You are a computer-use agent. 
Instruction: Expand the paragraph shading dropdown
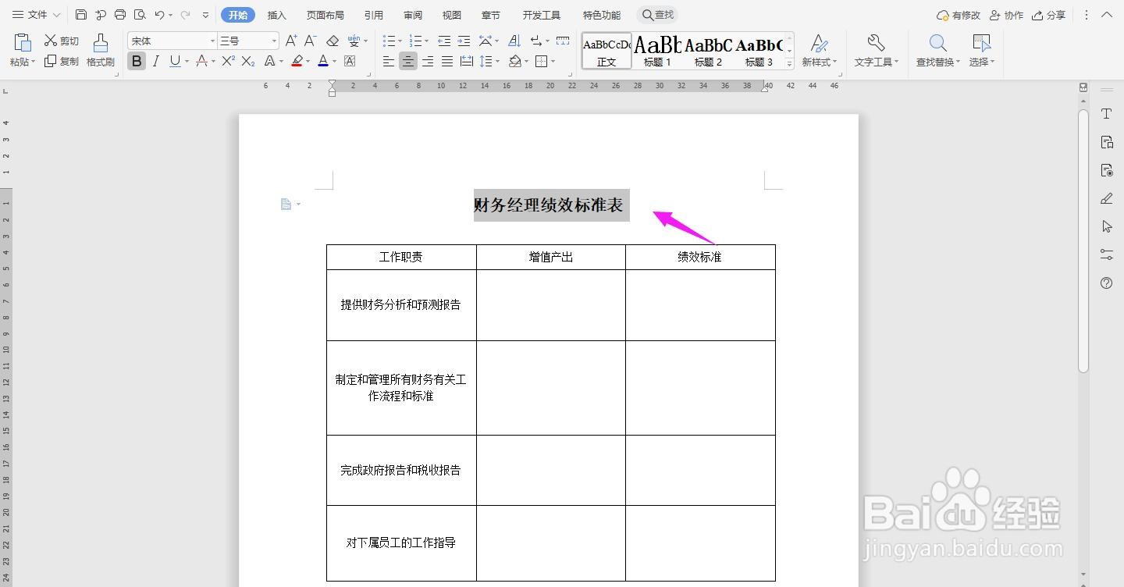click(526, 61)
